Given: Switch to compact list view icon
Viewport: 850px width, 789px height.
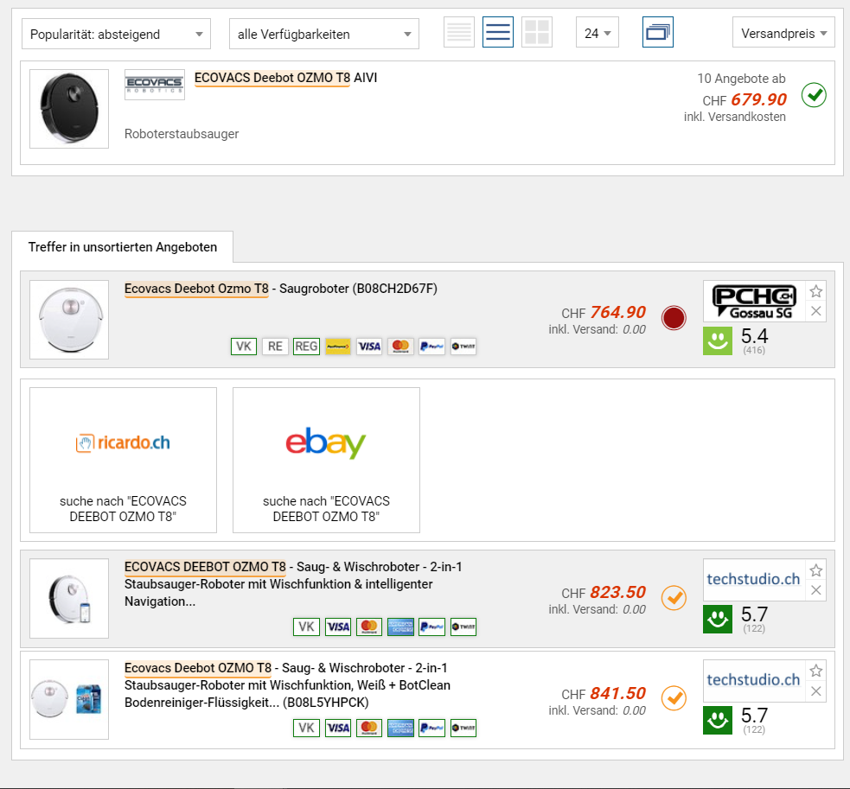Looking at the screenshot, I should pyautogui.click(x=459, y=33).
